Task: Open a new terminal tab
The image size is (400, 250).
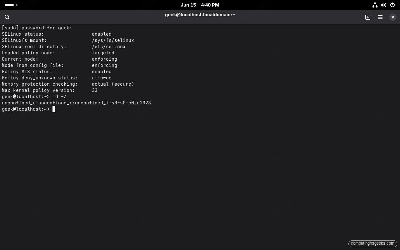Action: [368, 17]
